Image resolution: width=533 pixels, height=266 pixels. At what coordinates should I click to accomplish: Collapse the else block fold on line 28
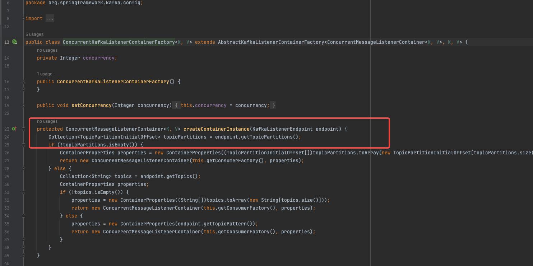tap(23, 168)
